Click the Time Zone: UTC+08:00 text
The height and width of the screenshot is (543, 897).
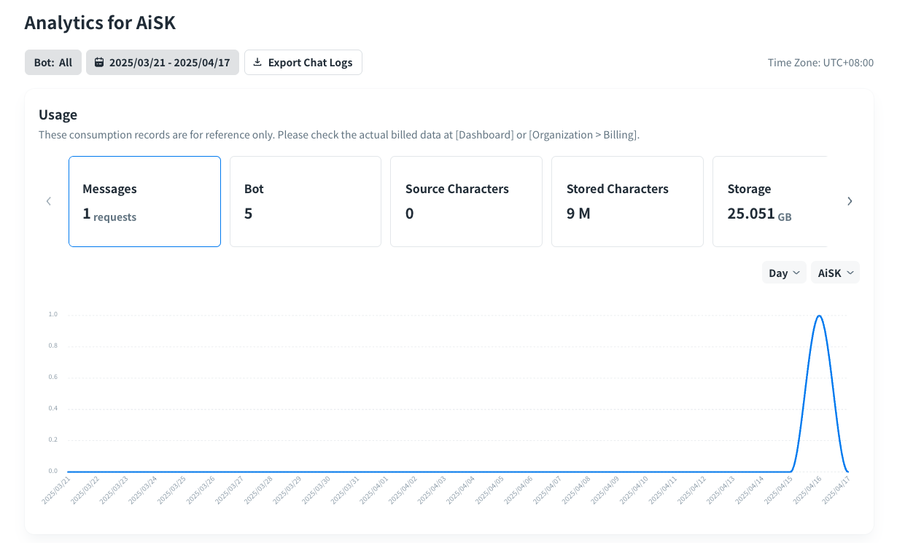(820, 63)
